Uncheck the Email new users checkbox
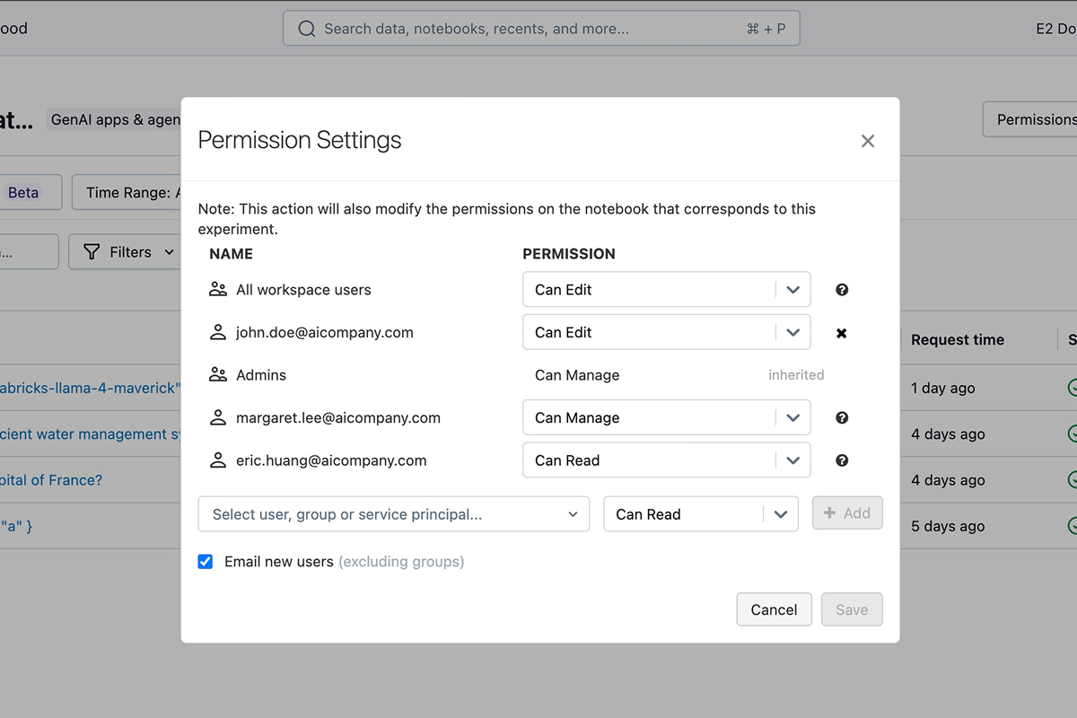Image resolution: width=1077 pixels, height=718 pixels. (206, 562)
